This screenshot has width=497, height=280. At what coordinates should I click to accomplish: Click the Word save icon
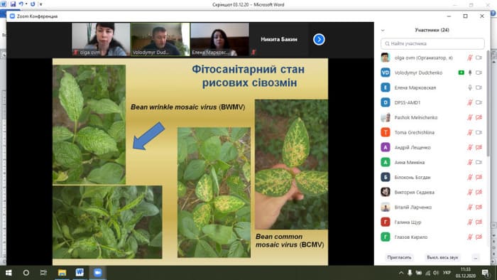coord(13,4)
